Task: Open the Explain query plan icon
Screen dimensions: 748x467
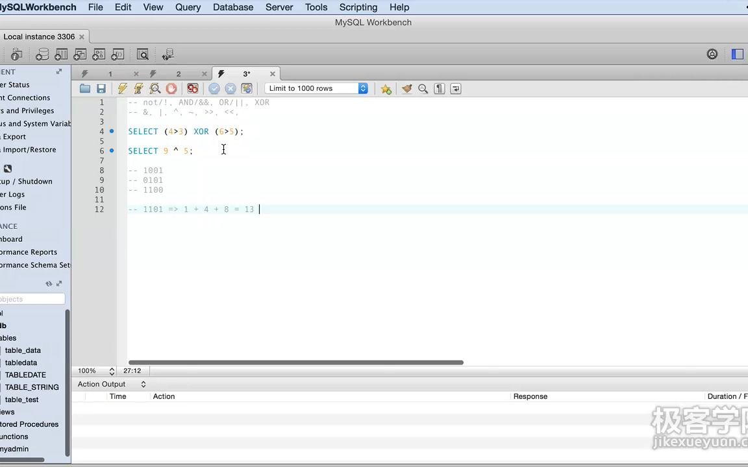Action: [155, 88]
